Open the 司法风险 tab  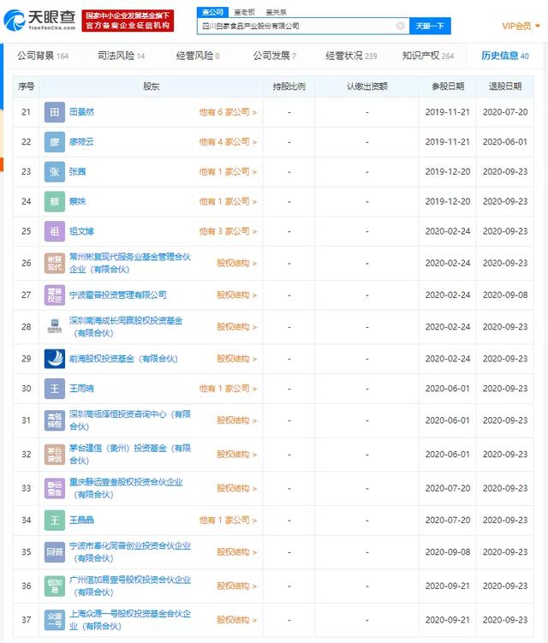(x=121, y=56)
